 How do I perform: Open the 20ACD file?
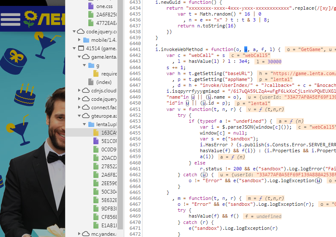pyautogui.click(x=109, y=158)
